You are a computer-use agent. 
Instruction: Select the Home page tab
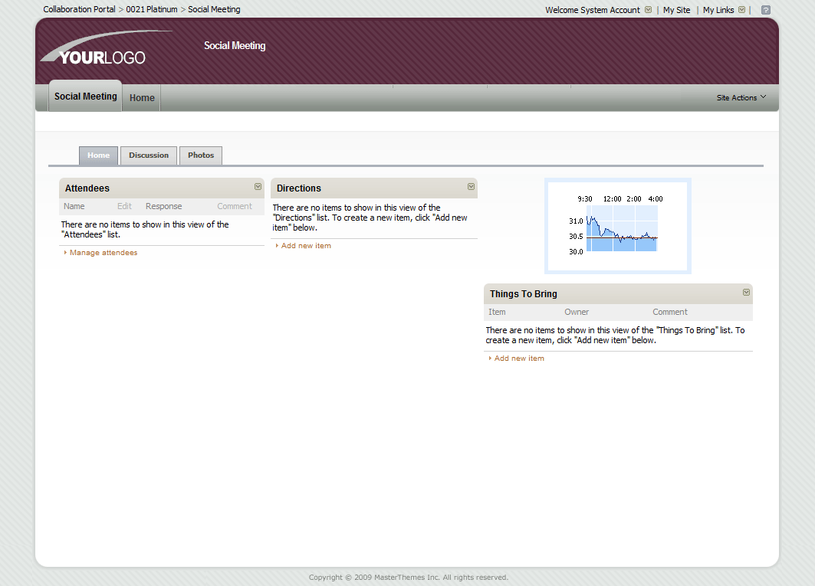point(98,156)
